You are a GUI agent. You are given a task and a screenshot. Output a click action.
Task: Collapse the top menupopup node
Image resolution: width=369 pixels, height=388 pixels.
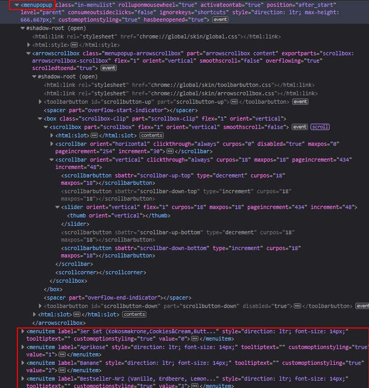tap(17, 5)
